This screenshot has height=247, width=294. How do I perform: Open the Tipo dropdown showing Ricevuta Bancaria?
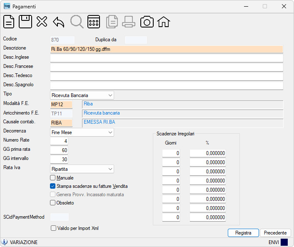[82, 95]
